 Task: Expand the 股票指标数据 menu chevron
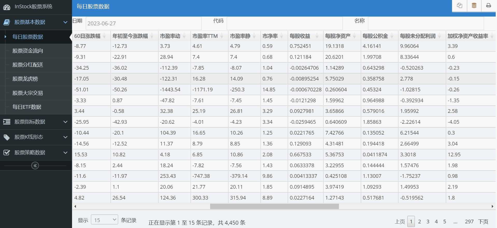click(65, 122)
